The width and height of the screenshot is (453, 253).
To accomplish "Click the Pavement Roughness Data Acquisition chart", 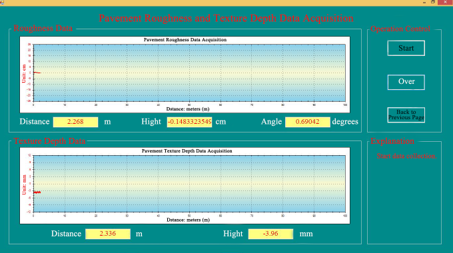I will [x=185, y=75].
